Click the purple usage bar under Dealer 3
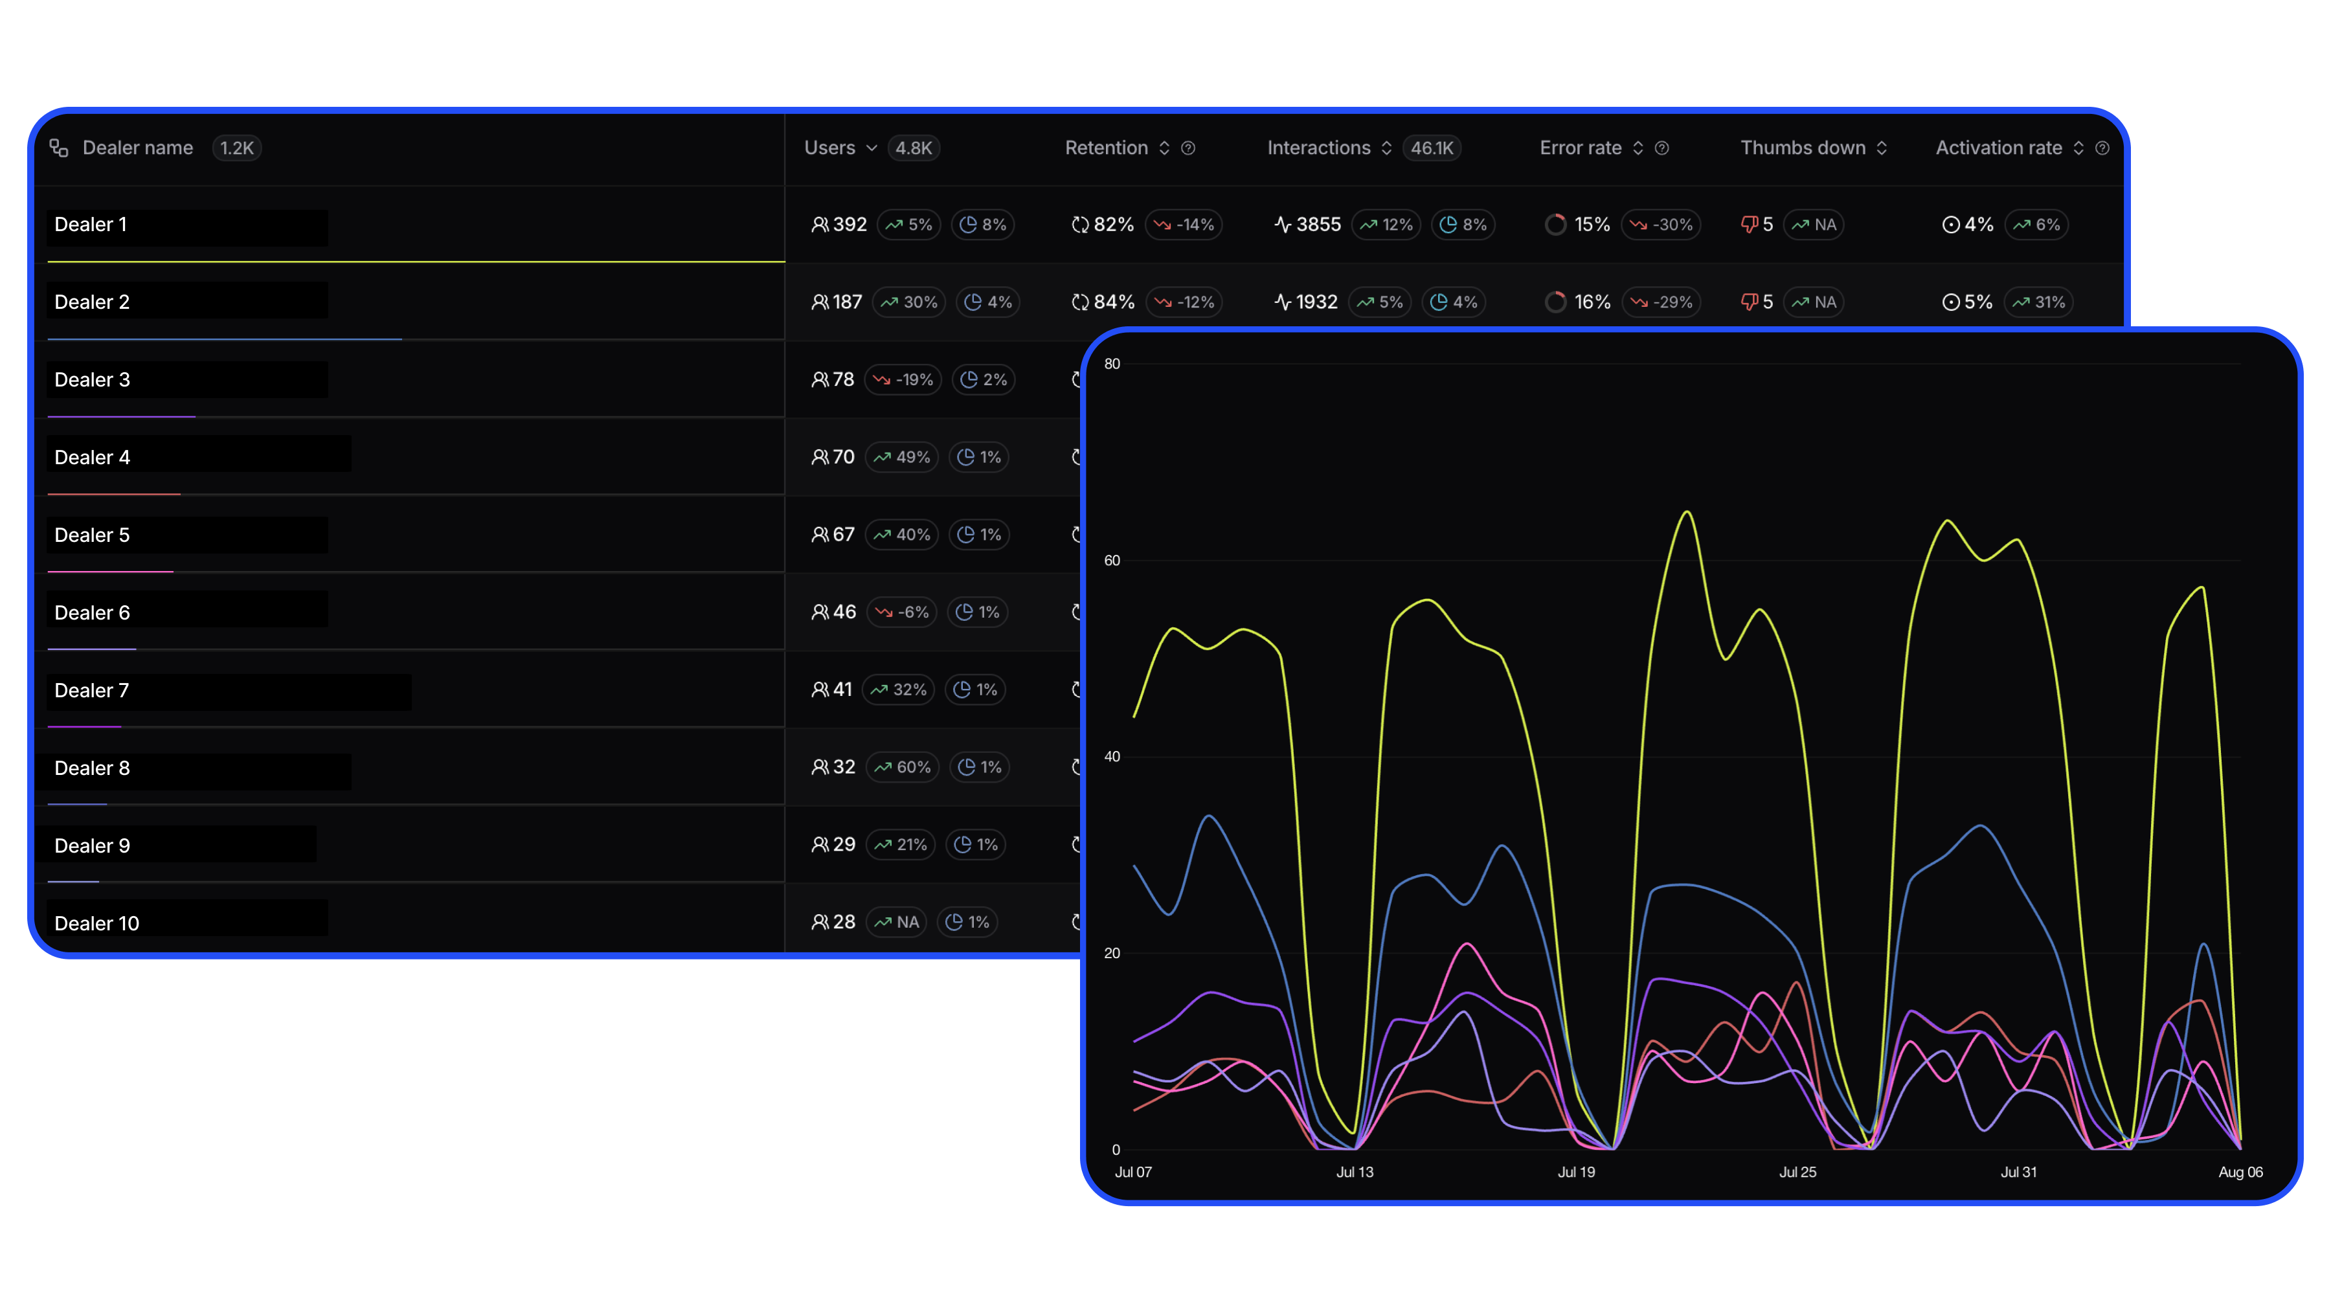The height and width of the screenshot is (1311, 2331). [x=121, y=416]
